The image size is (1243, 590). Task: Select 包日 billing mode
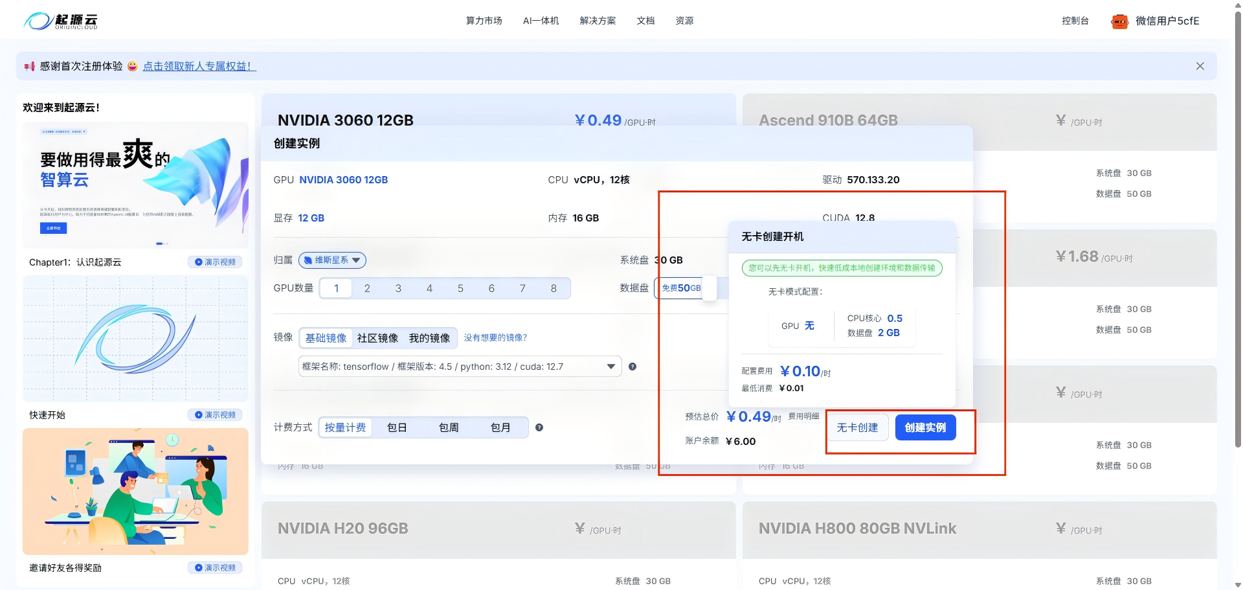tap(397, 427)
